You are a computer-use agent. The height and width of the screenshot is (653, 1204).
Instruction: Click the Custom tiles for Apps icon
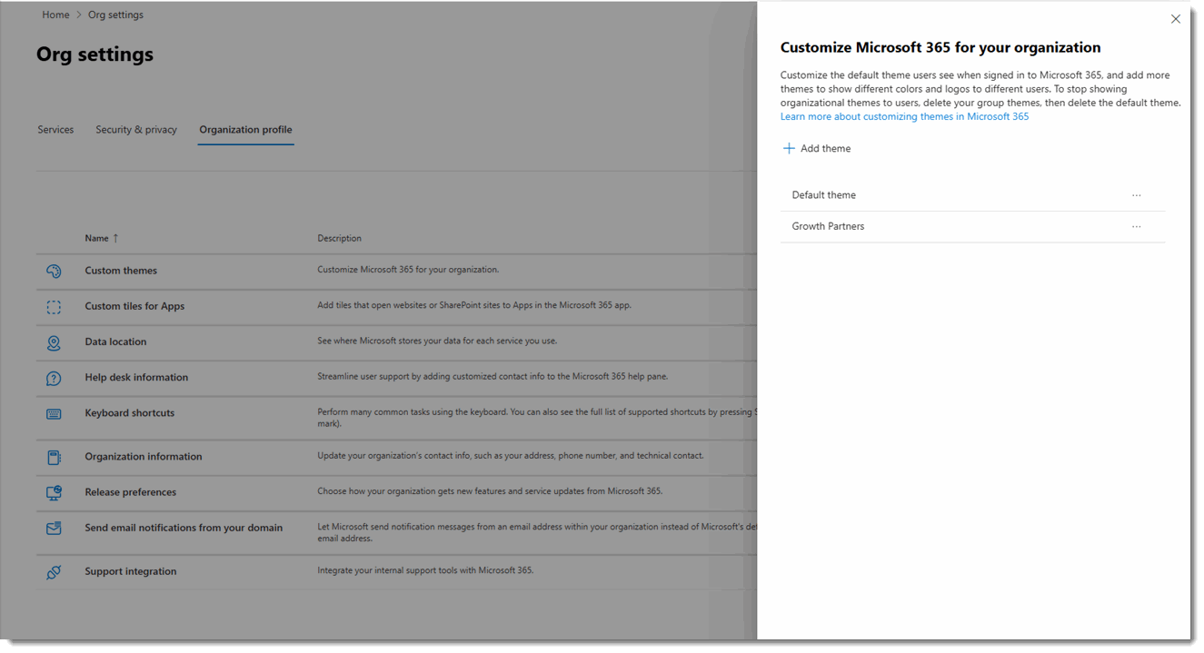click(x=54, y=307)
